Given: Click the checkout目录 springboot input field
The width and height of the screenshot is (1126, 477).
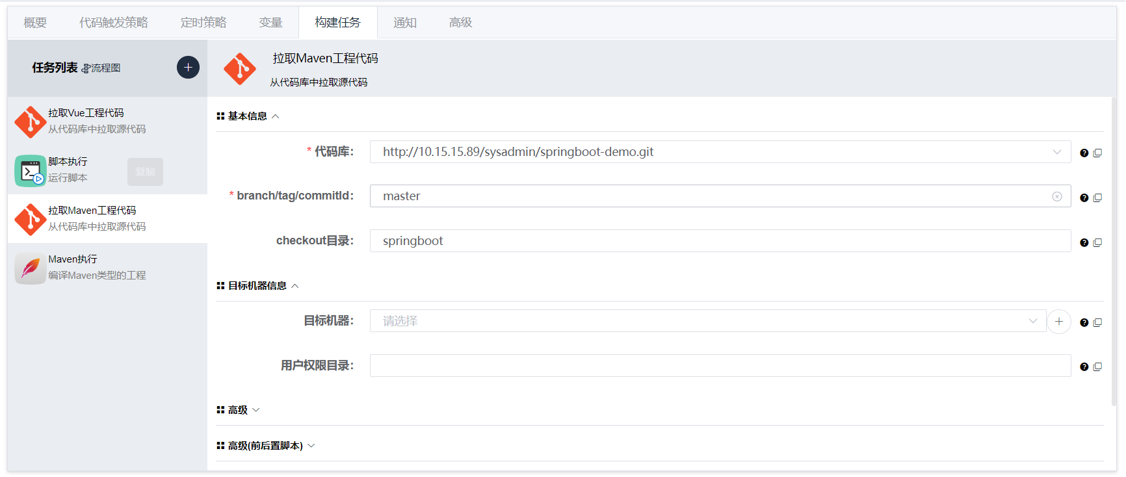Looking at the screenshot, I should 720,241.
